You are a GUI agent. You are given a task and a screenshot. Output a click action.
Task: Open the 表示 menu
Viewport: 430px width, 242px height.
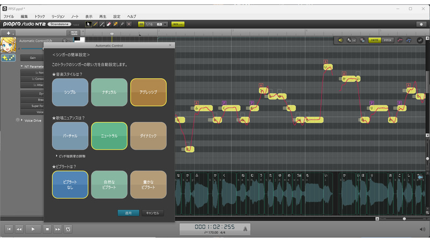(89, 17)
